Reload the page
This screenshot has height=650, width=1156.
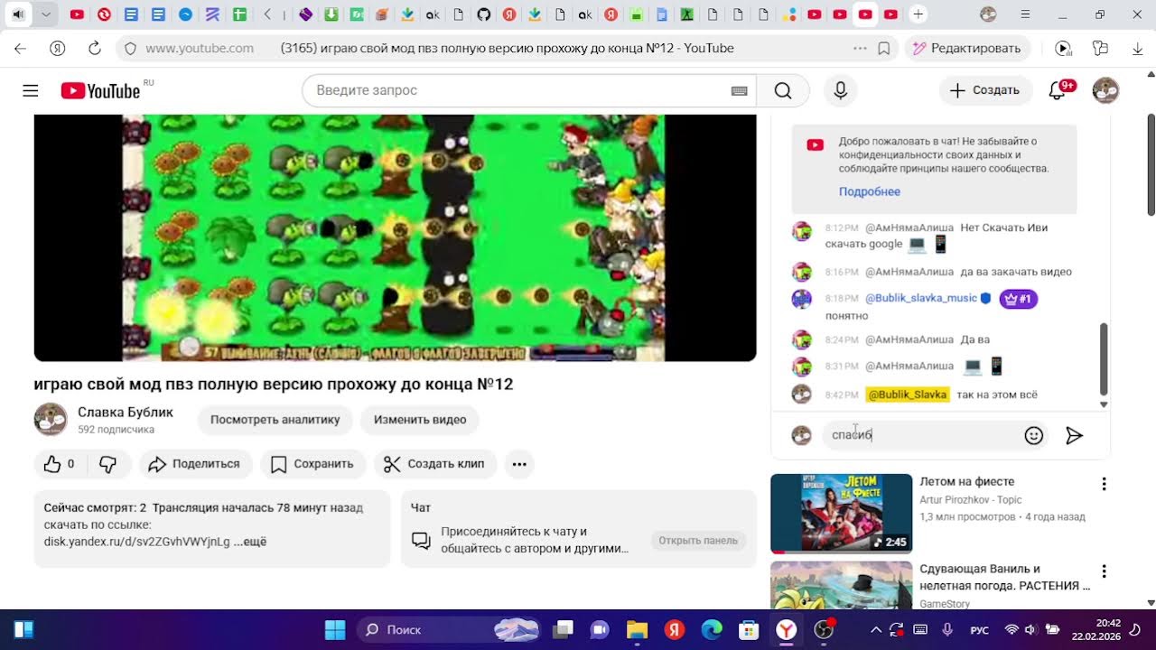coord(95,48)
